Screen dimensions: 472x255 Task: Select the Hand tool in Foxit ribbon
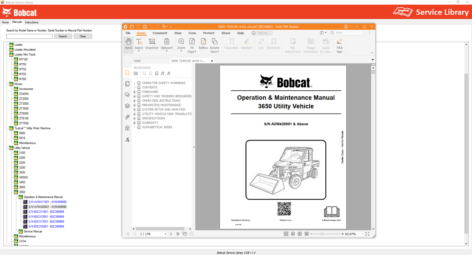pos(128,44)
